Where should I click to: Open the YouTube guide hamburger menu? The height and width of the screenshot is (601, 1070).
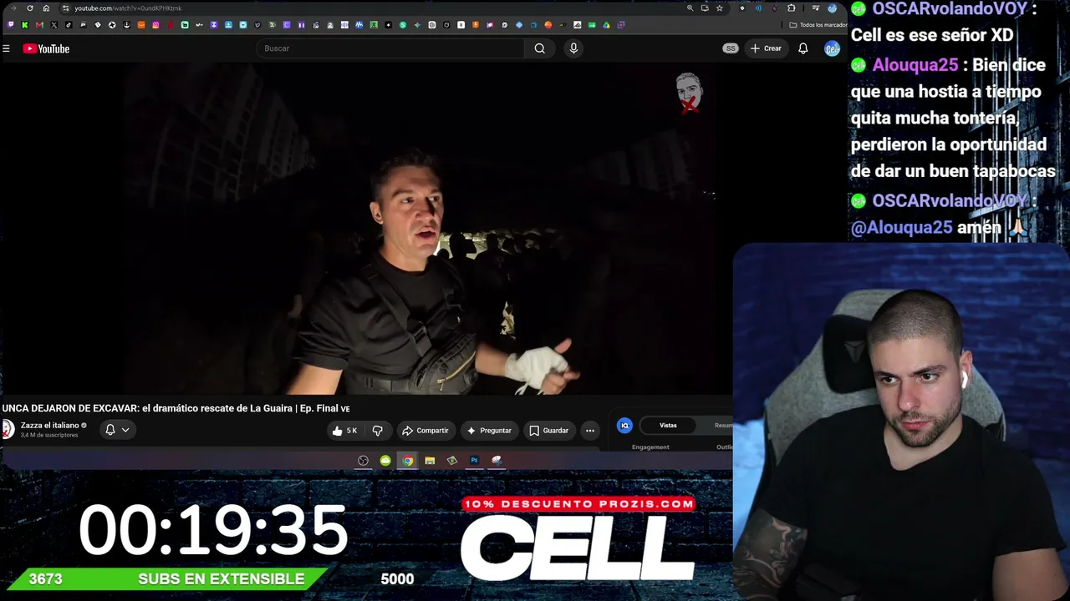(x=6, y=48)
